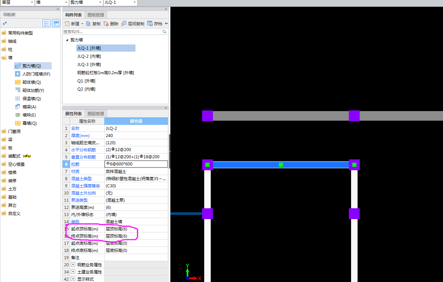
Task: Click the 水平分布钢筋 value cell
Action: pos(136,150)
